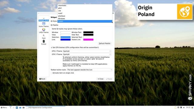
Task: Change the black Window Text color swatch
Action: click(88, 32)
